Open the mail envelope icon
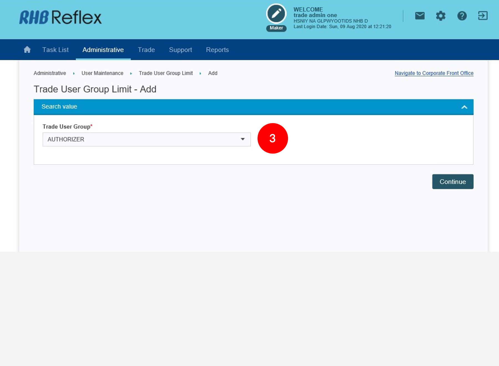This screenshot has height=366, width=499. (420, 16)
